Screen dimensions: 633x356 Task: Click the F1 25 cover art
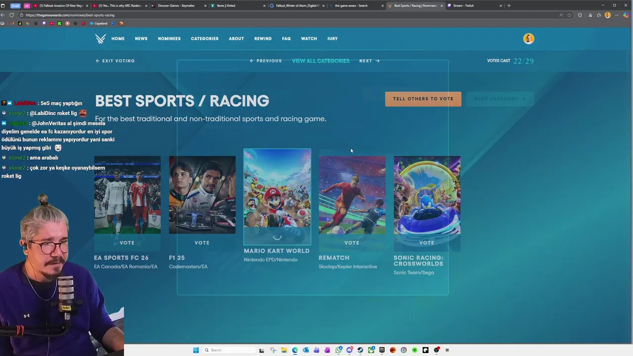202,195
